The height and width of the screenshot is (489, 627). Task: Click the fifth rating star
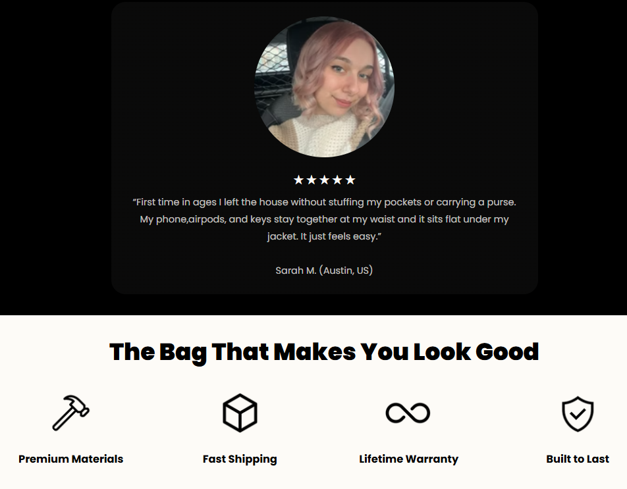(350, 180)
